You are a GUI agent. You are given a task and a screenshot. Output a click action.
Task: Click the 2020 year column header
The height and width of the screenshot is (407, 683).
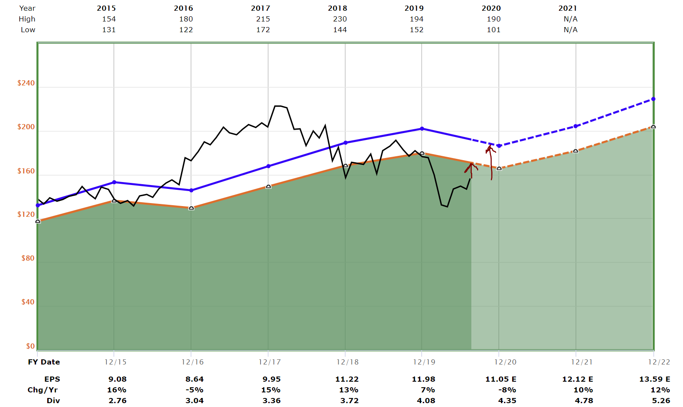point(491,8)
